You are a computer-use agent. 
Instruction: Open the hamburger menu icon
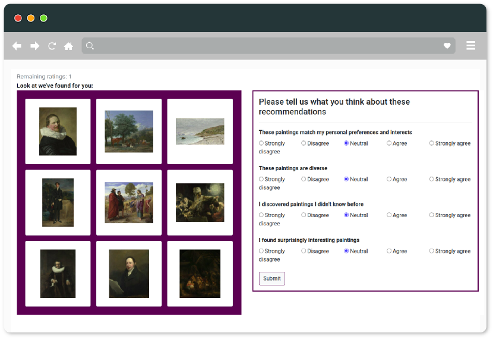pyautogui.click(x=471, y=46)
